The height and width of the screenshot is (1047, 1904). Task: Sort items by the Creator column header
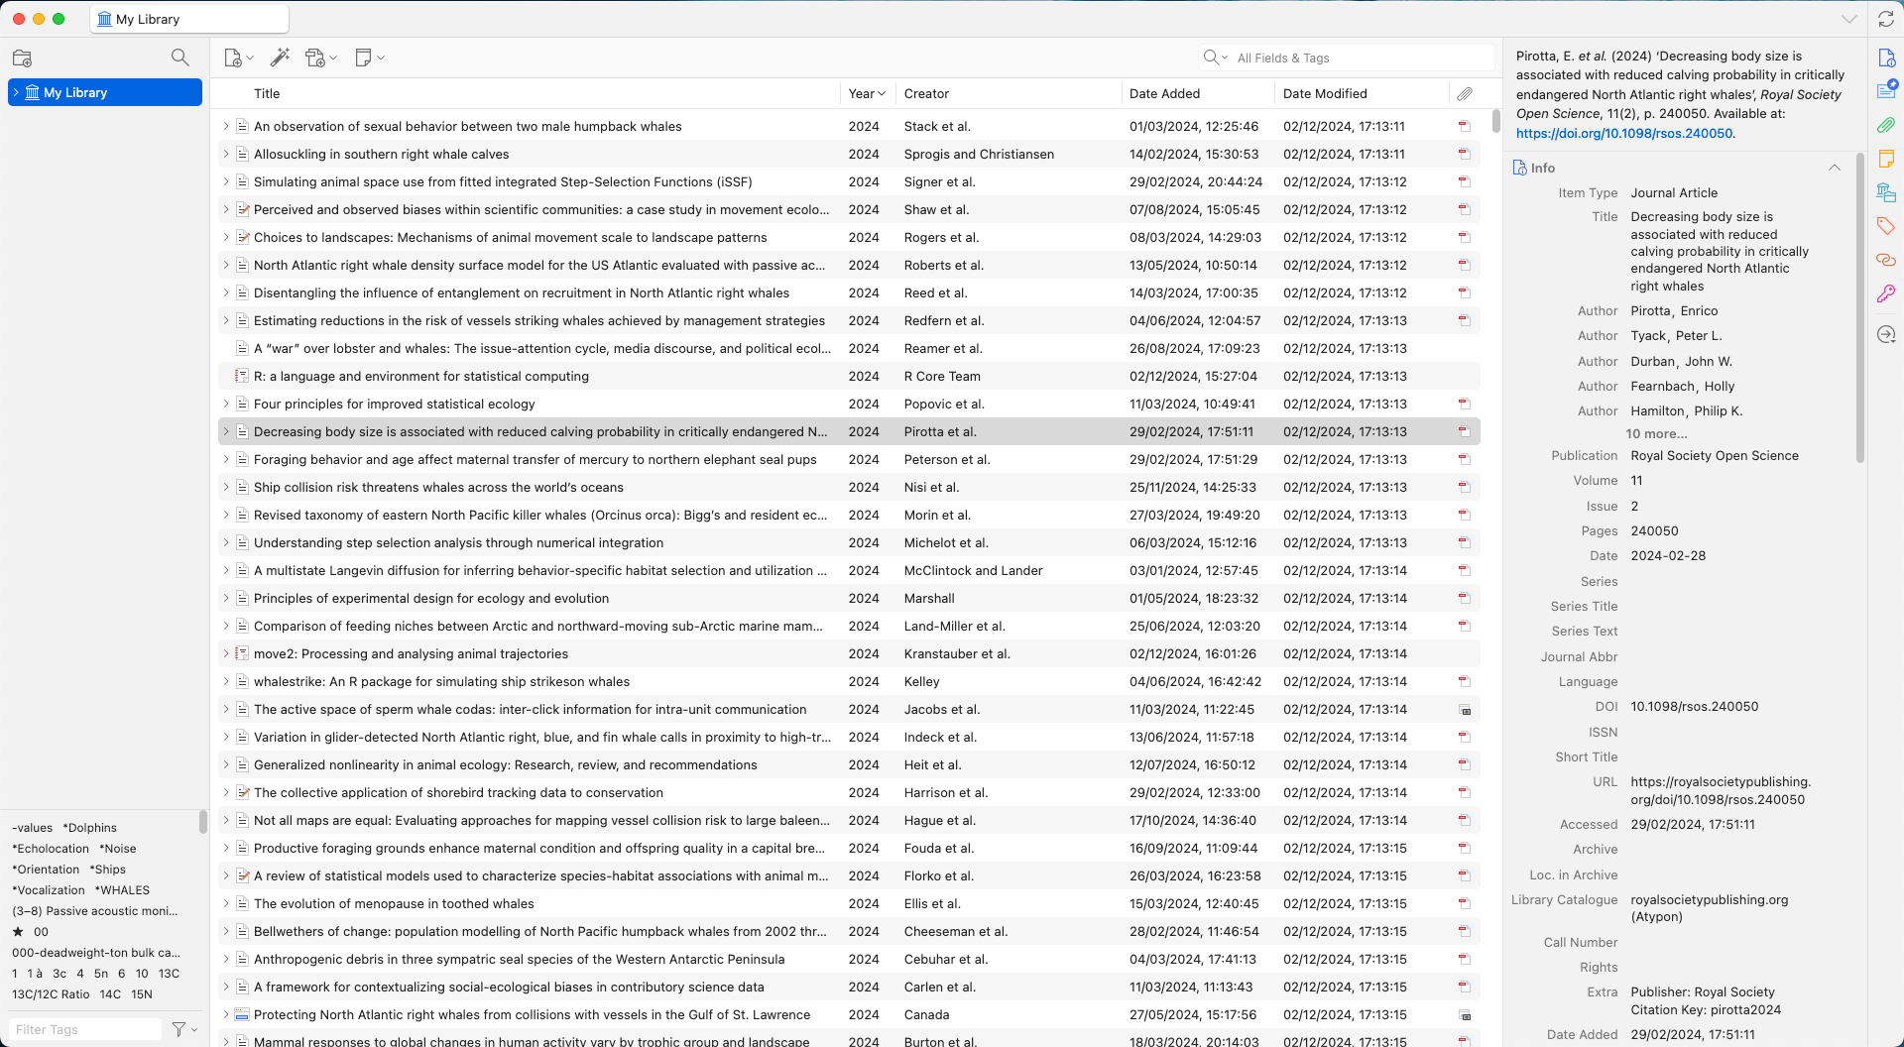(x=926, y=93)
